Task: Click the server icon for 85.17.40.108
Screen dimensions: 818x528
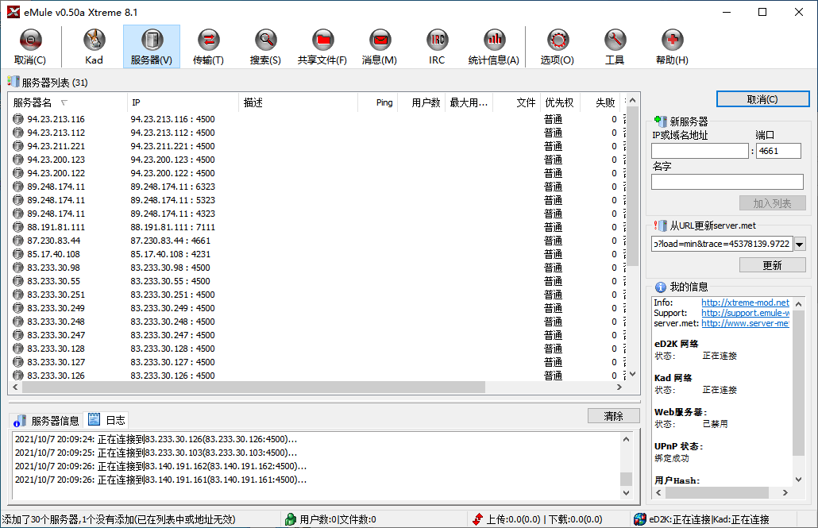Action: click(x=18, y=254)
